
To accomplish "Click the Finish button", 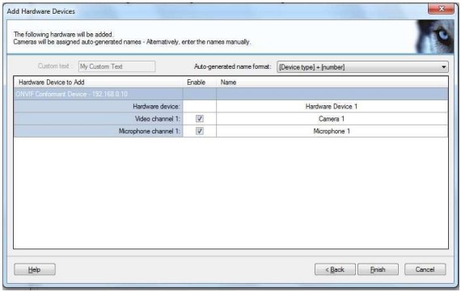I will point(378,269).
